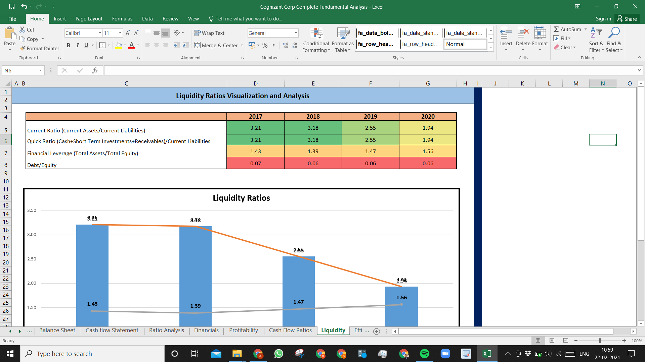The height and width of the screenshot is (362, 645).
Task: Click the Copy button
Action: [x=29, y=39]
